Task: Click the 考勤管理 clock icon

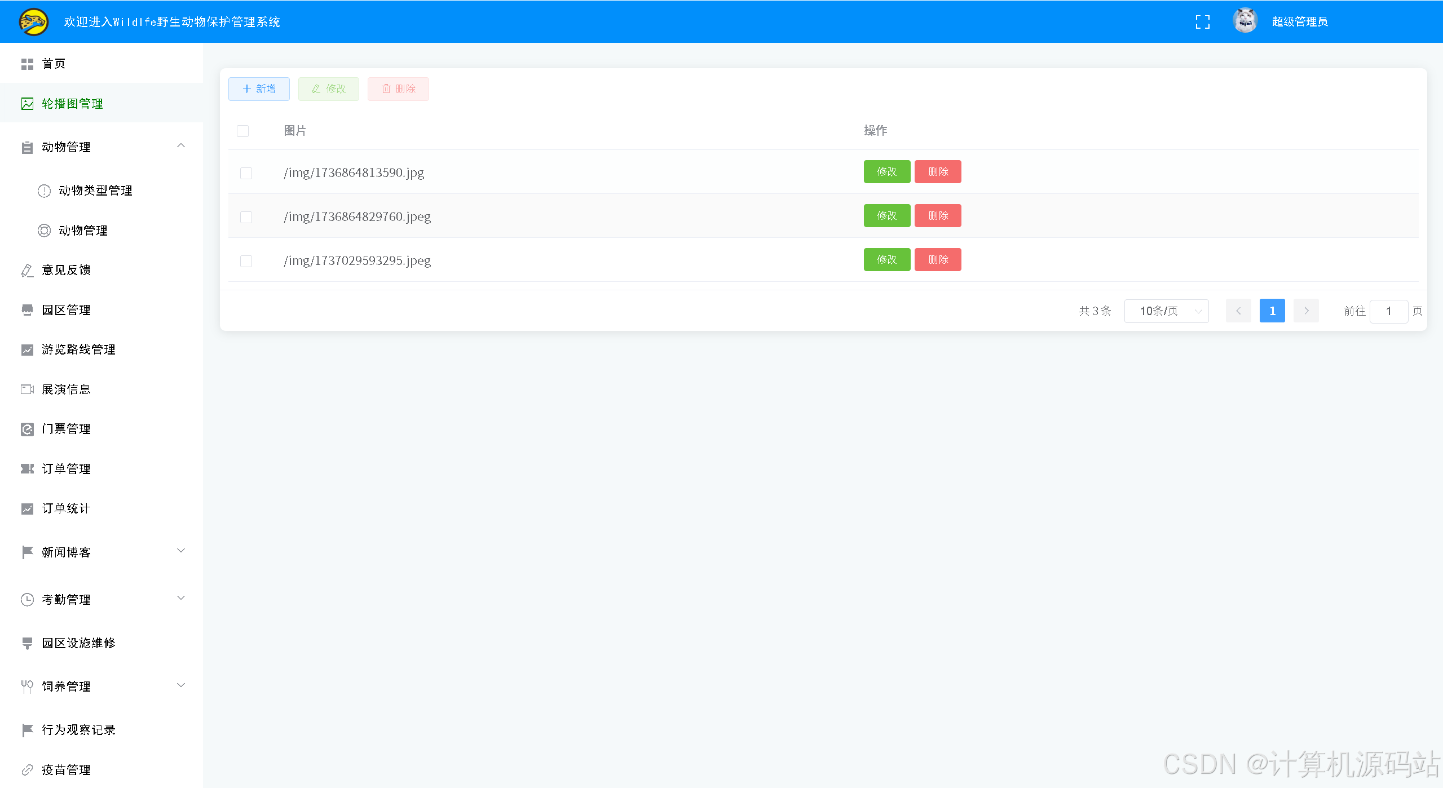Action: [x=27, y=600]
